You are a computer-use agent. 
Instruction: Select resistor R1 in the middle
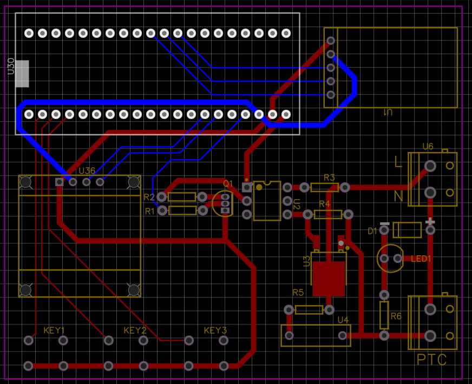pos(181,211)
